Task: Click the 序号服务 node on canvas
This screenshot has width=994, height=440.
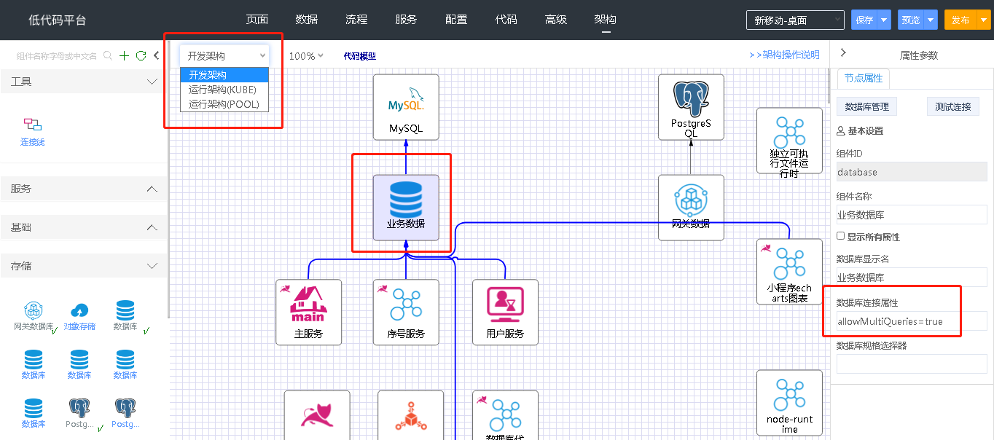Action: point(406,312)
